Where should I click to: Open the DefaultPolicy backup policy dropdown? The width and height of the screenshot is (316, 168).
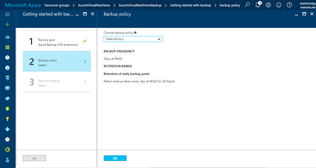tap(133, 39)
